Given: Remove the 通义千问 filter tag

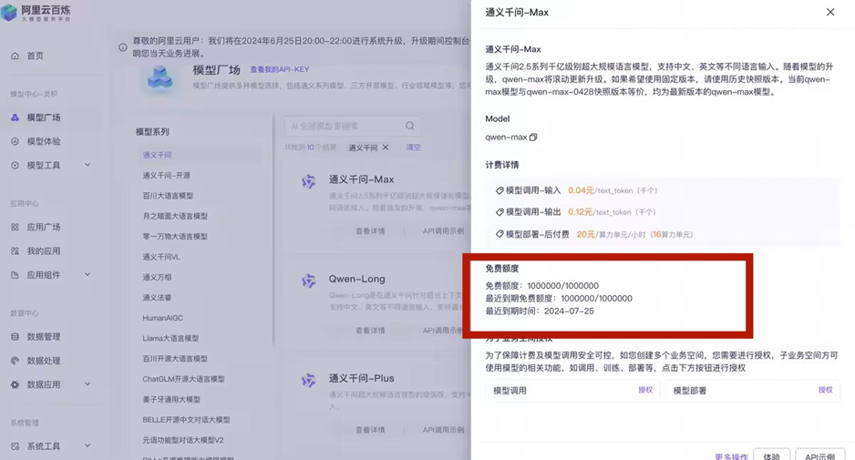Looking at the screenshot, I should (386, 148).
